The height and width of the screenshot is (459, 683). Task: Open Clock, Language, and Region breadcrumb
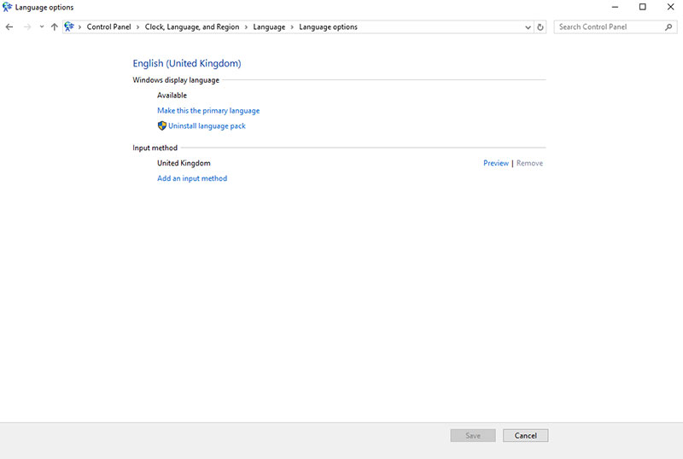tap(191, 27)
